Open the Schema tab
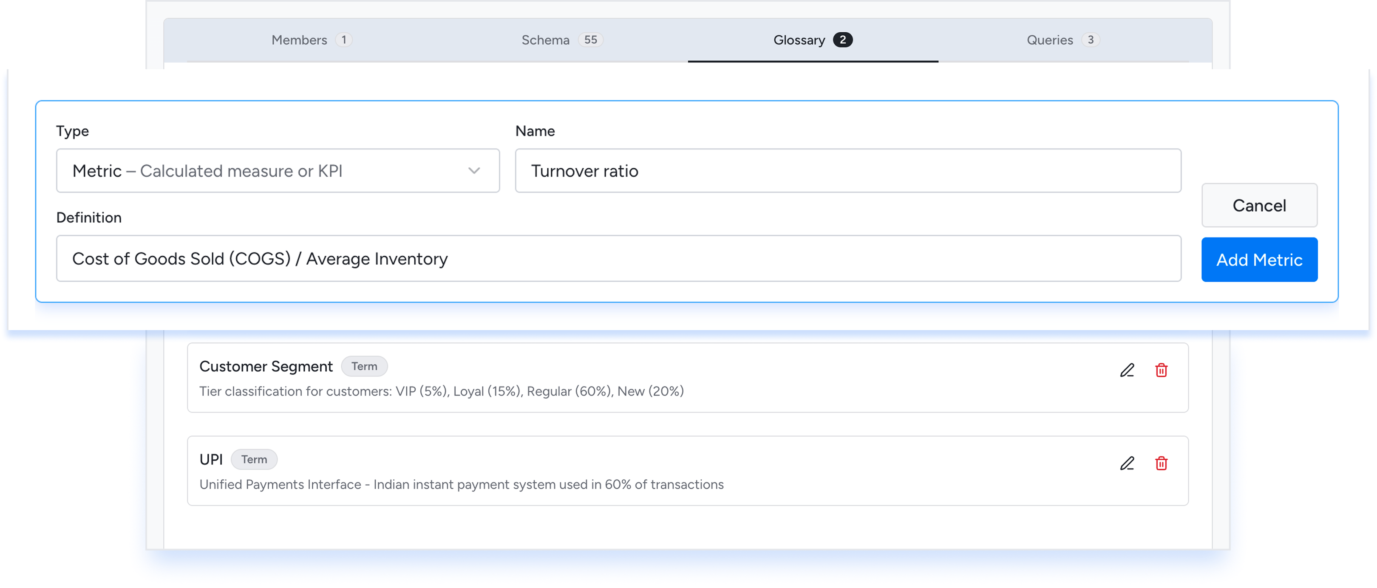 (x=545, y=40)
